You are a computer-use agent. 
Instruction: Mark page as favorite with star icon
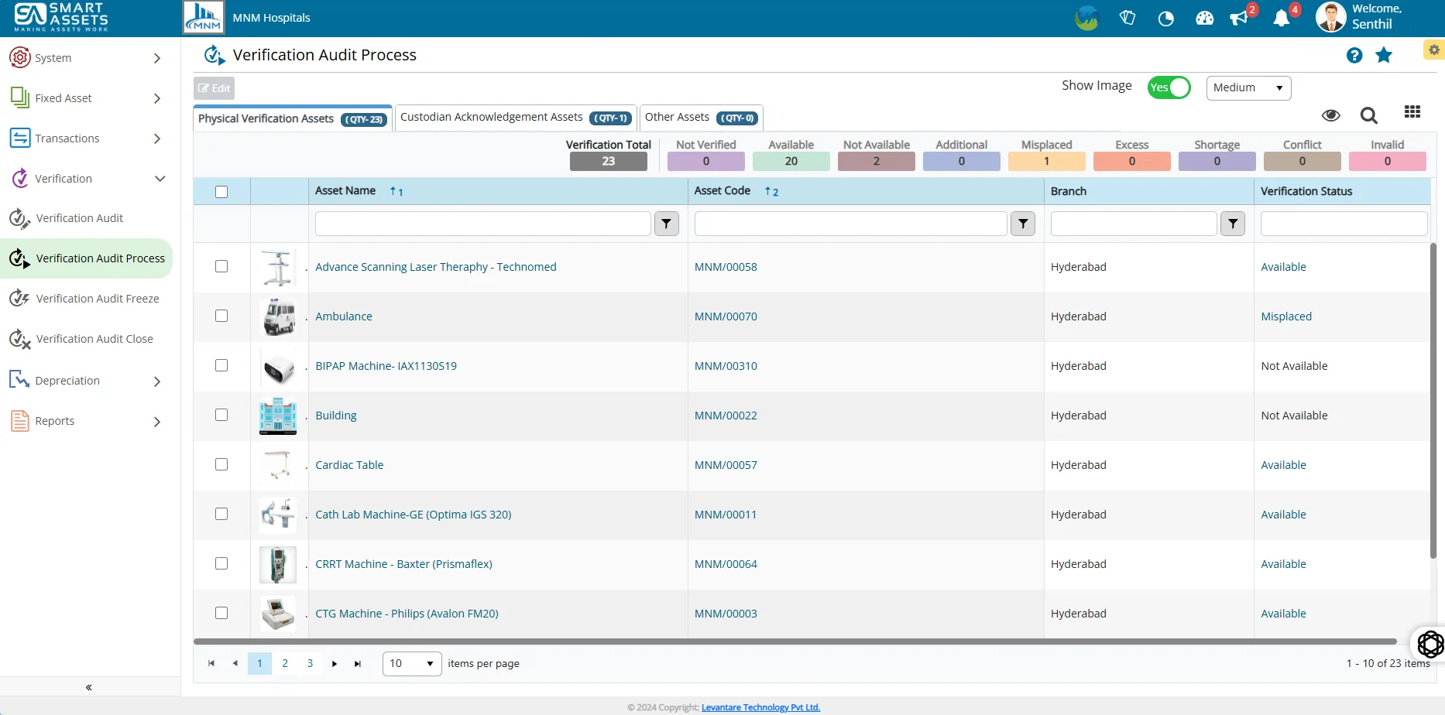pyautogui.click(x=1384, y=55)
